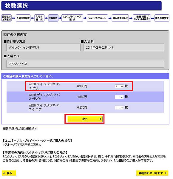Viewport: 173px width, 179px height.
Task: Click the 6,270円 price text
Action: pos(82,107)
